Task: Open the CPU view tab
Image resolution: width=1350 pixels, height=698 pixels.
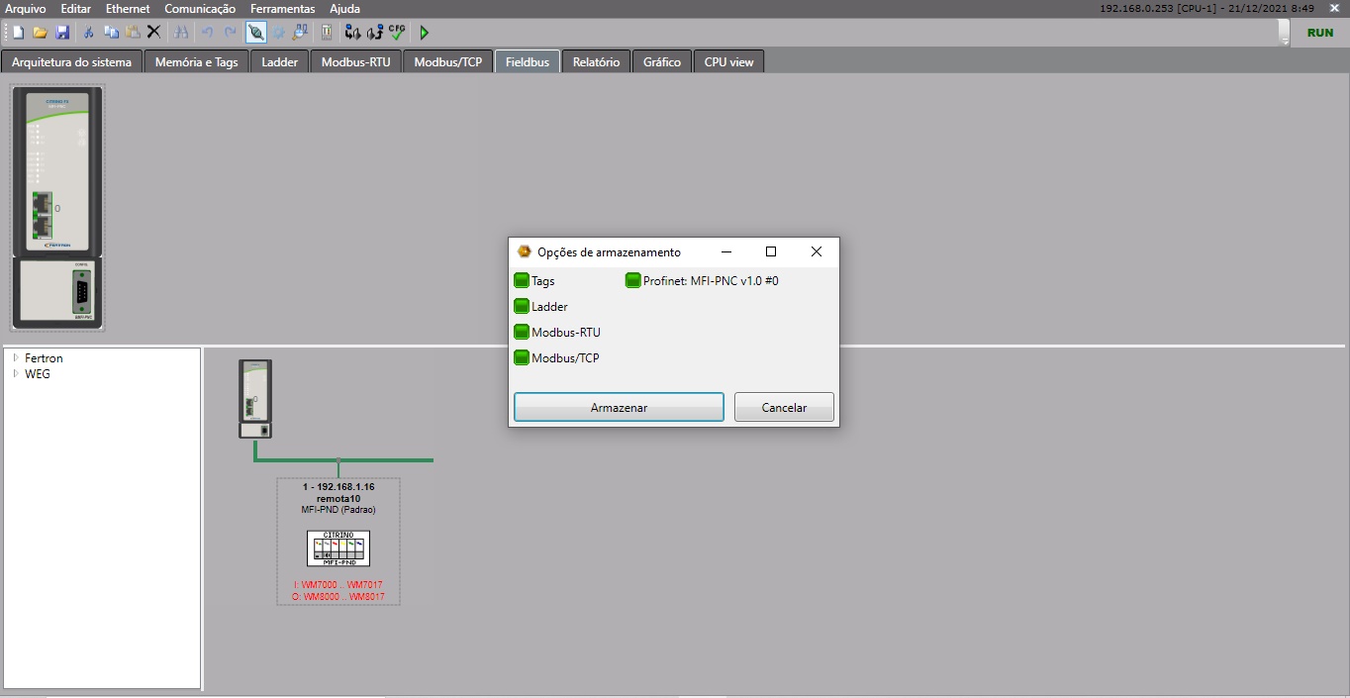Action: click(x=728, y=62)
